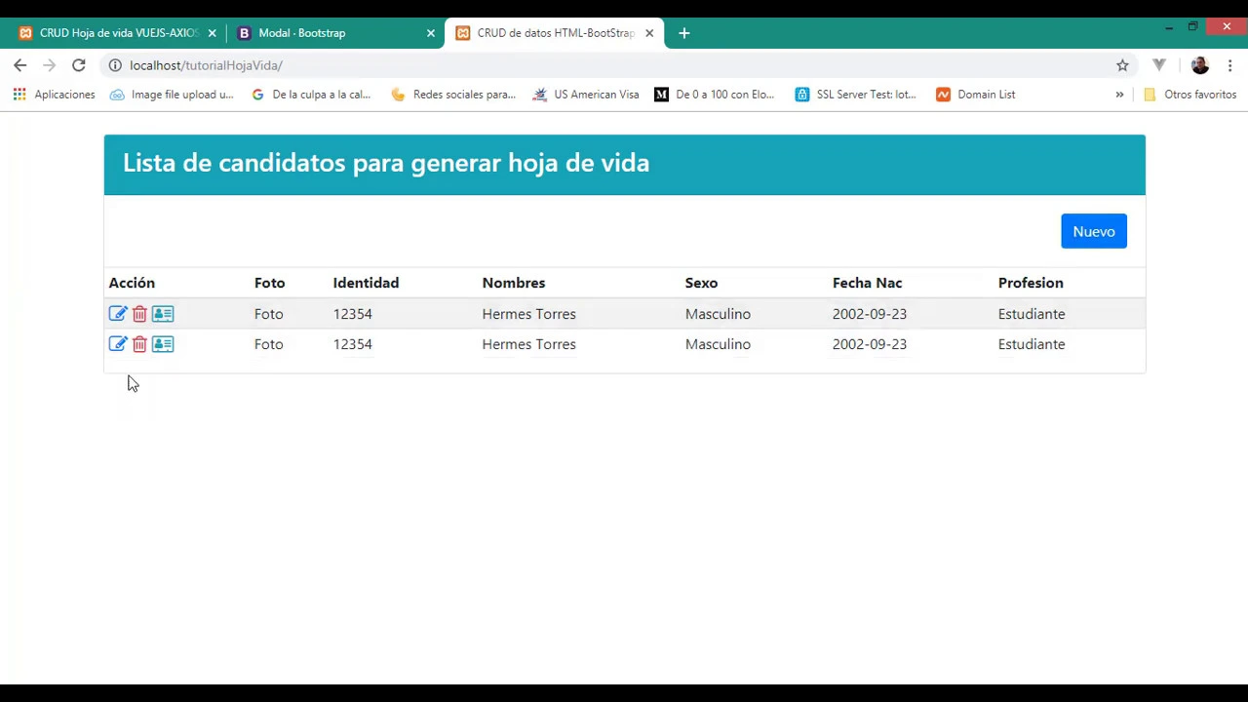1248x702 pixels.
Task: Open the Chrome three-dot menu
Action: [1230, 65]
